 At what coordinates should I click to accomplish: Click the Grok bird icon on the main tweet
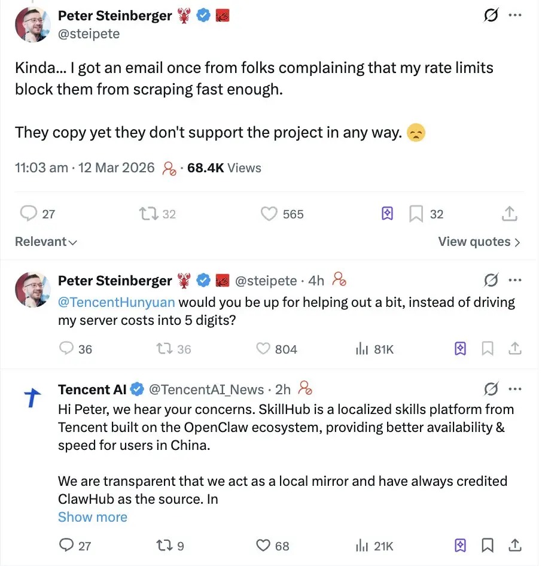tap(491, 16)
